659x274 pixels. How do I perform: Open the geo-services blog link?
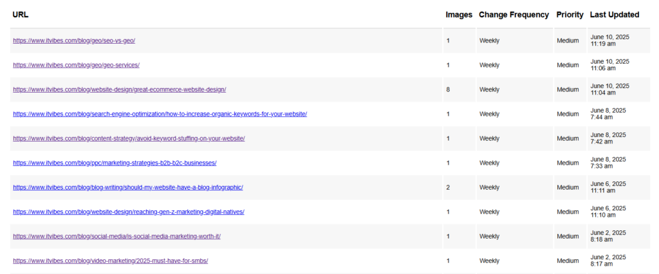[x=76, y=65]
